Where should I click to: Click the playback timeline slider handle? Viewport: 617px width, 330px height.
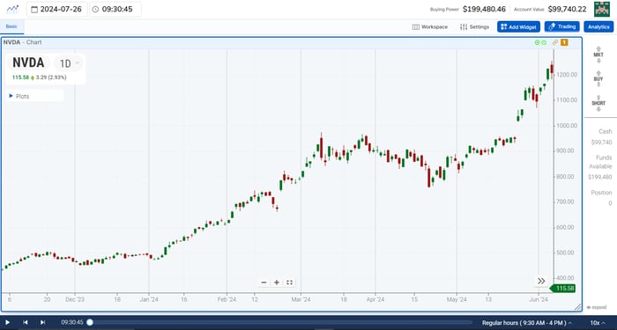90,323
